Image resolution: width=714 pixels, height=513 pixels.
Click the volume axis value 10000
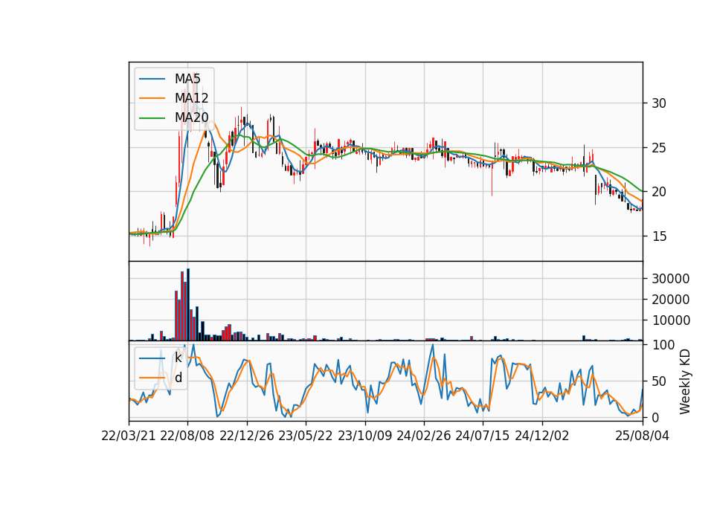point(670,320)
